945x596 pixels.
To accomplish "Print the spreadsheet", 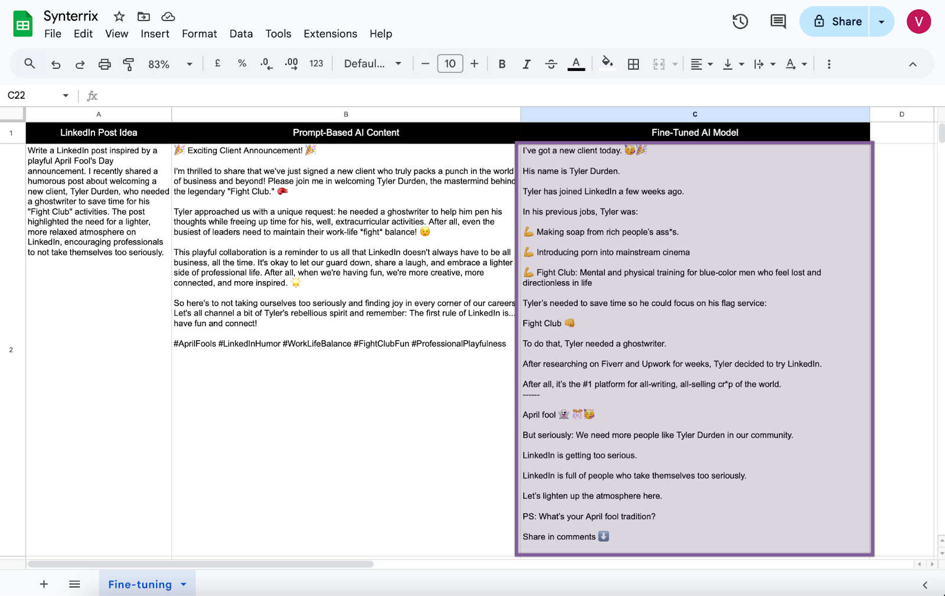I will coord(105,64).
